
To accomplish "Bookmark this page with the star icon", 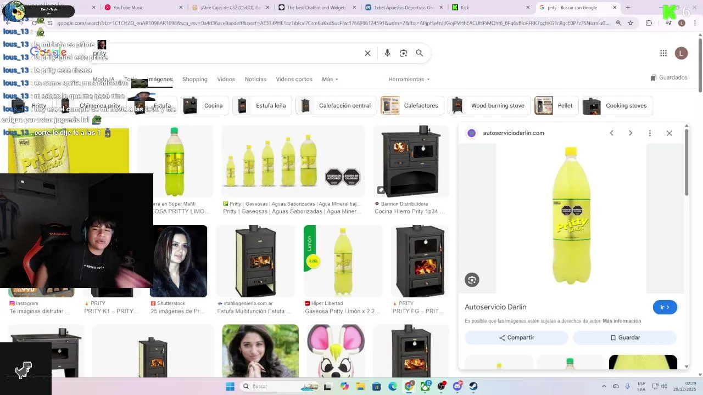I will point(631,23).
